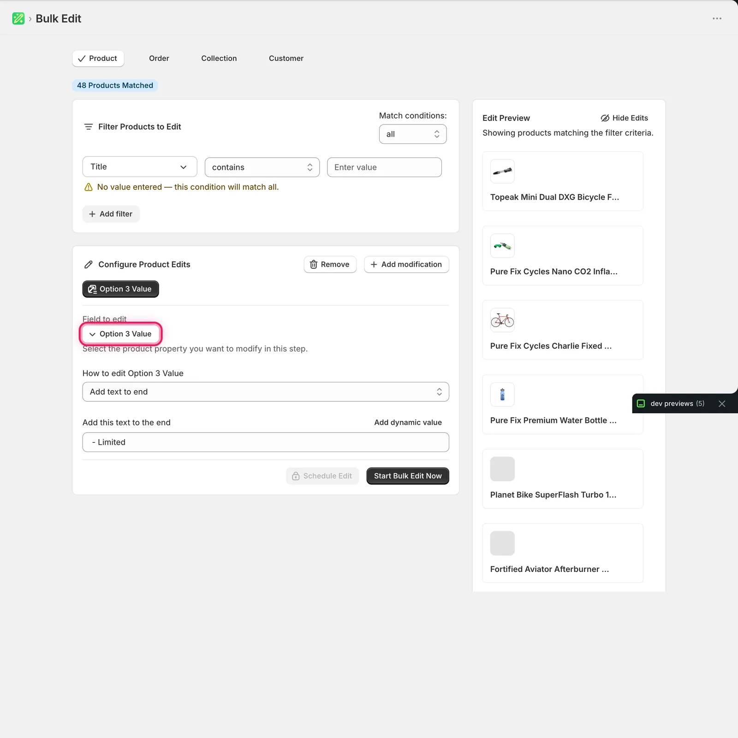The image size is (738, 738).
Task: Open the Match conditions dropdown set to all
Action: 413,134
